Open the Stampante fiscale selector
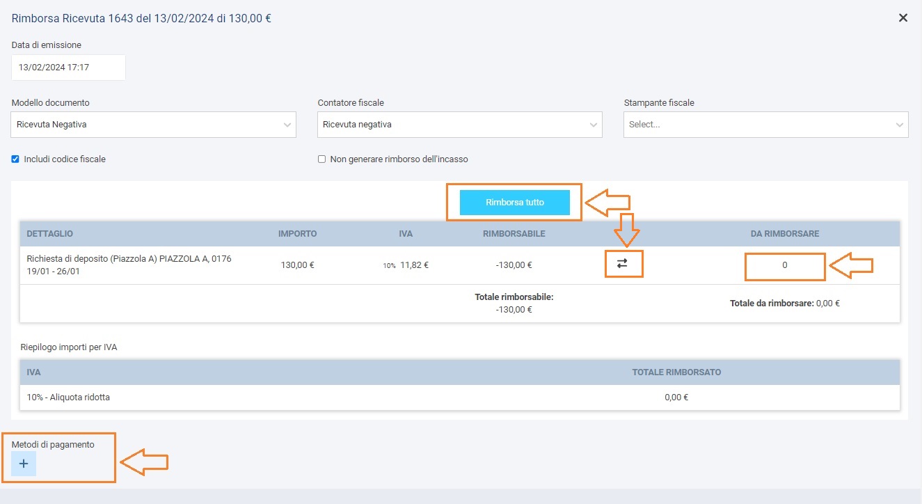This screenshot has height=504, width=922. click(765, 125)
